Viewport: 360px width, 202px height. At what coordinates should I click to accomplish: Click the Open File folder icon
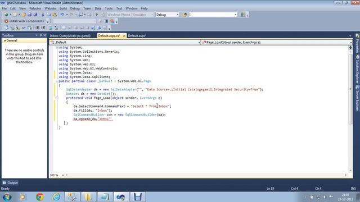(x=24, y=15)
